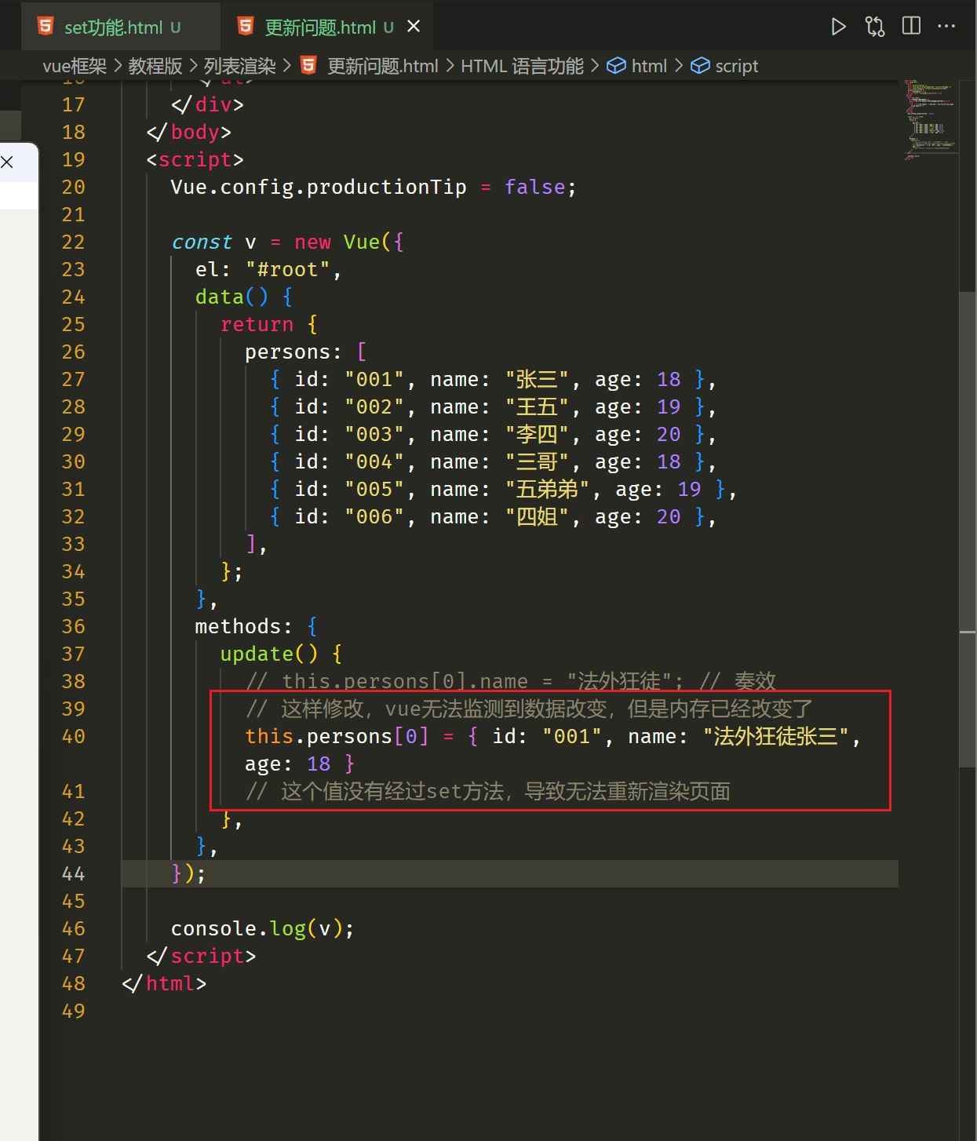Click the name "五弟弟" on line 31

pos(548,489)
